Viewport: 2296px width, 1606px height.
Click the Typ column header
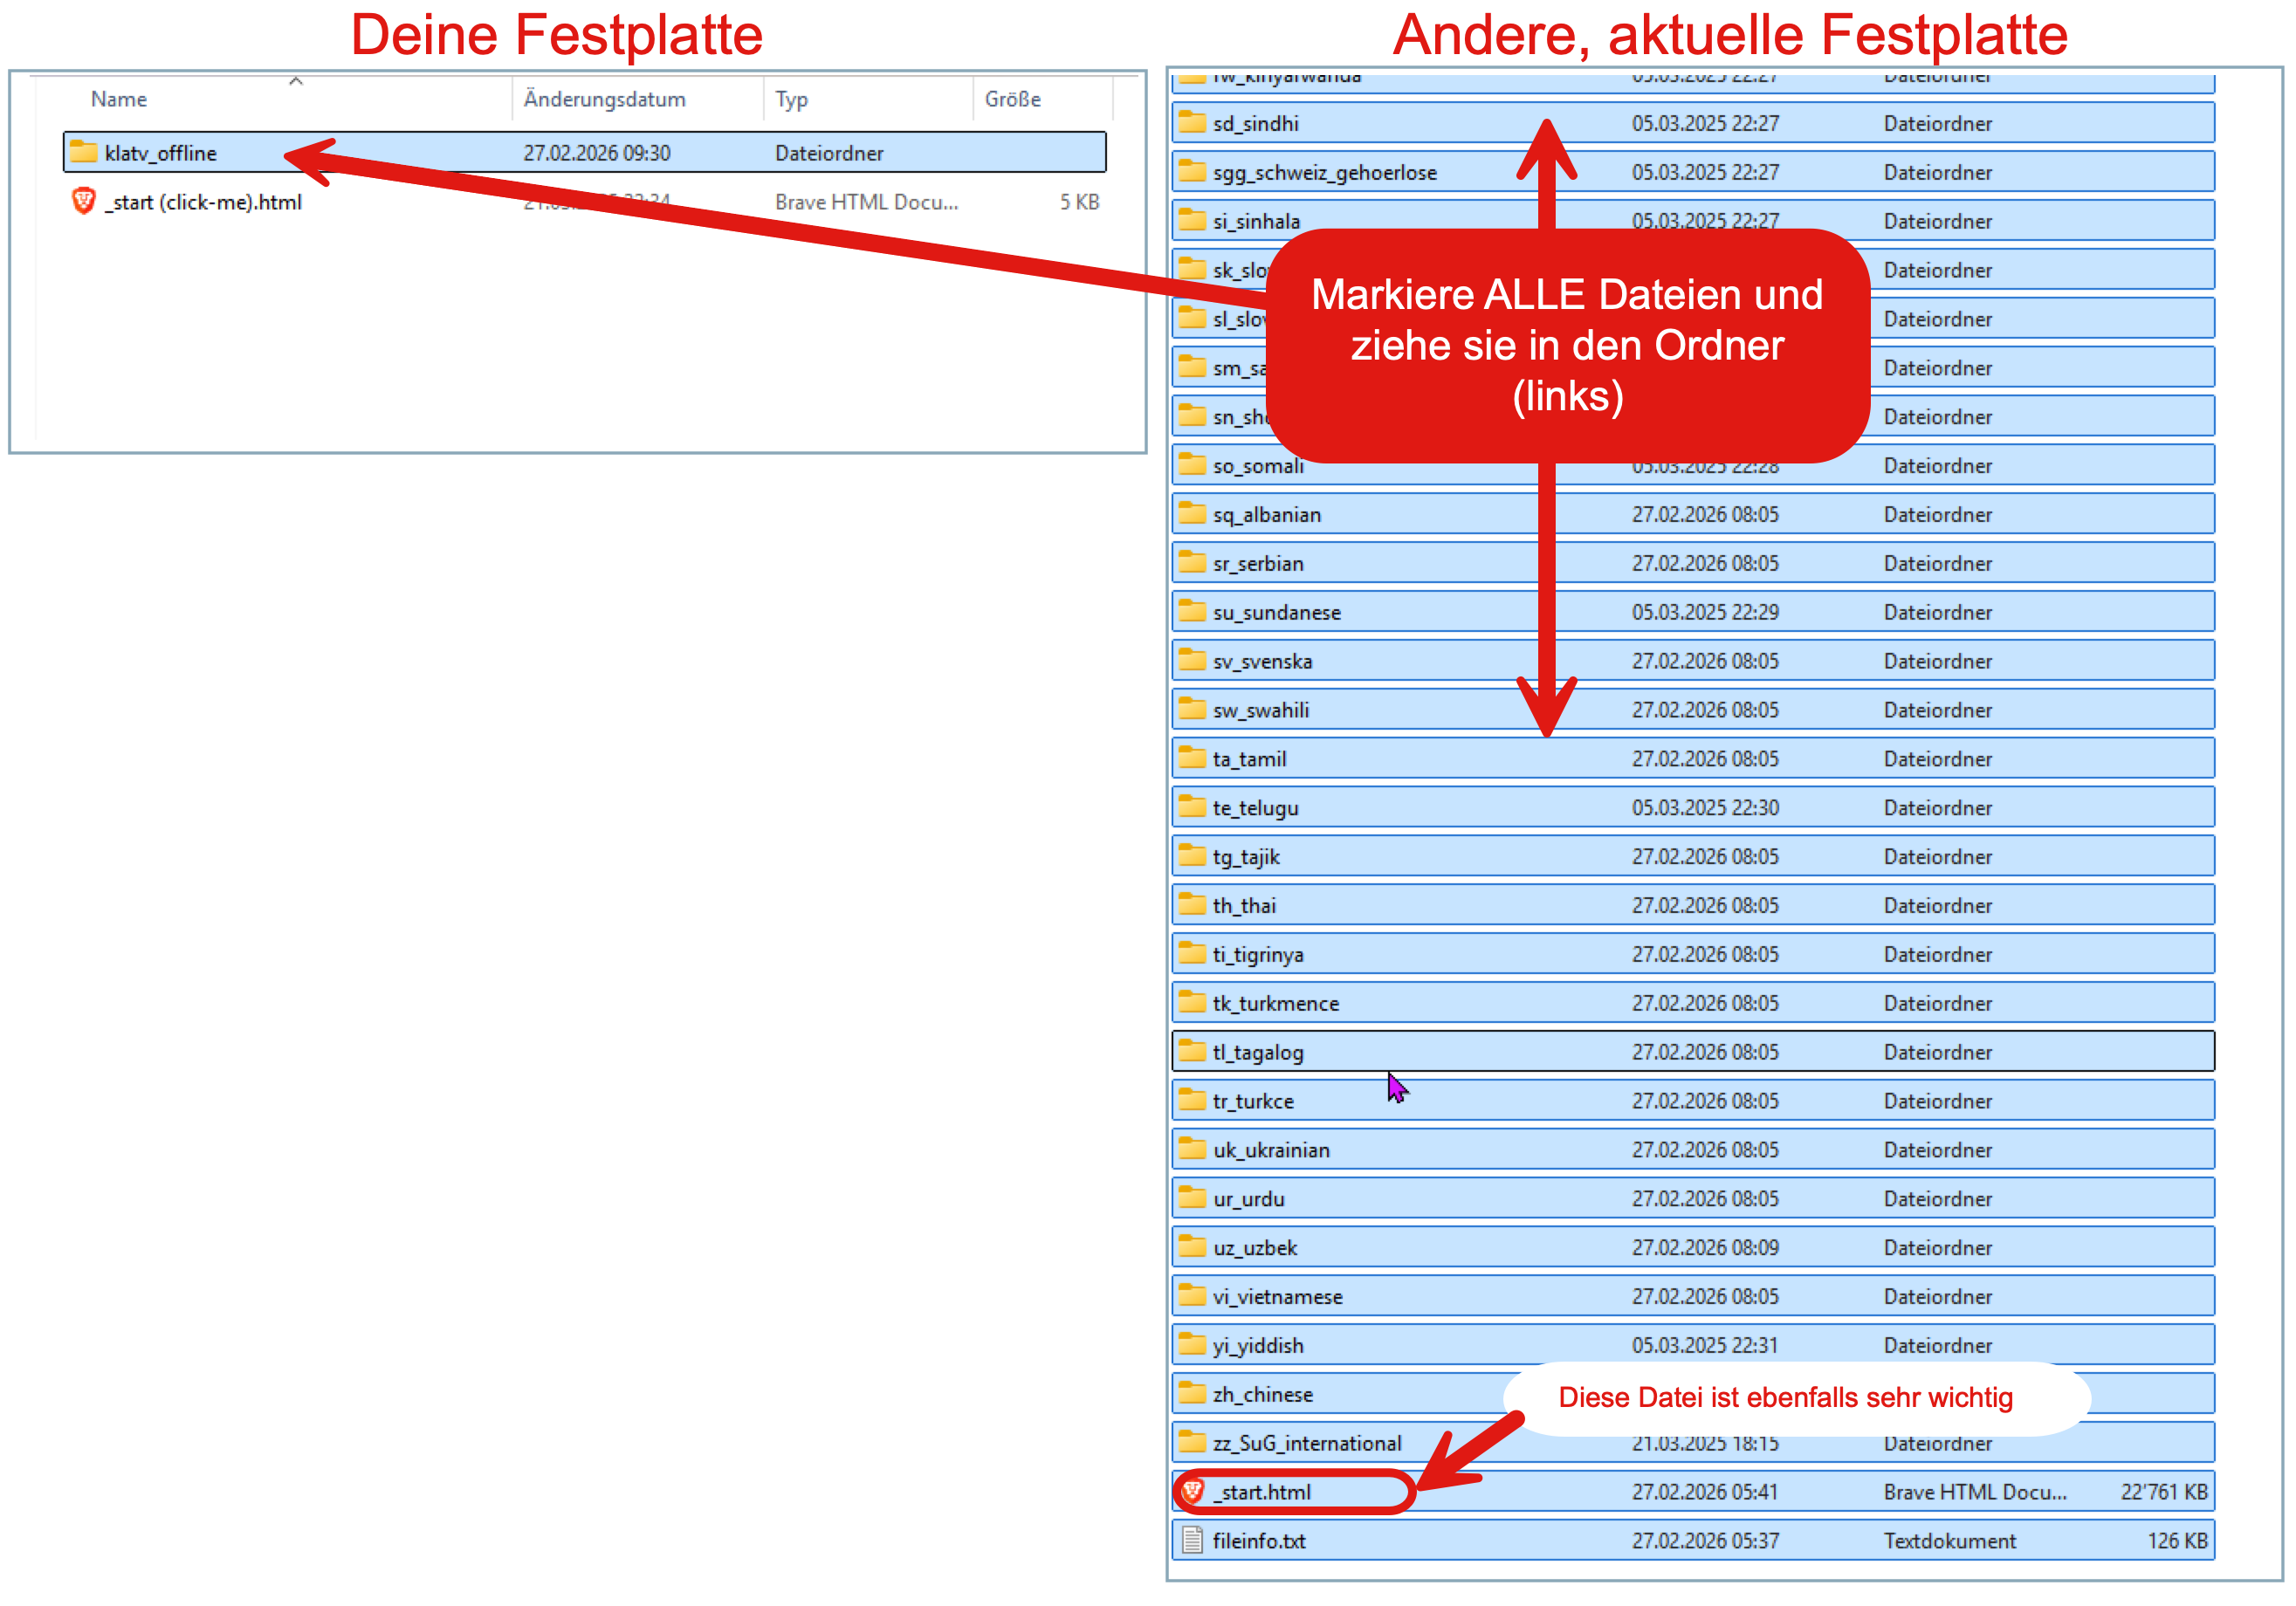click(791, 99)
